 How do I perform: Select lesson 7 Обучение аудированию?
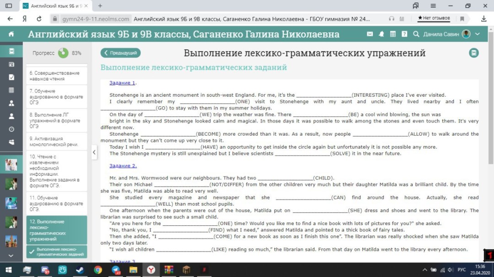click(56, 97)
